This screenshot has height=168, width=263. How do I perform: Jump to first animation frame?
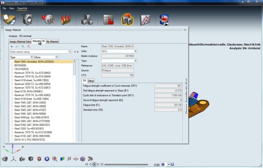tap(87, 164)
